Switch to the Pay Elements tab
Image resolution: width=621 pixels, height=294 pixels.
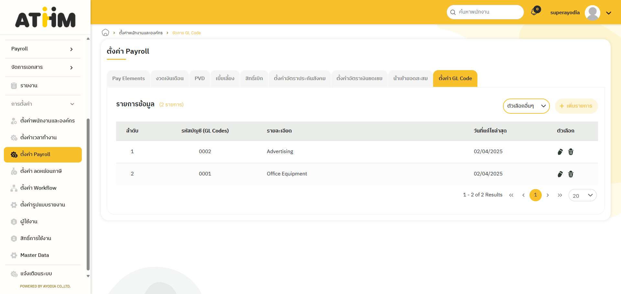tap(128, 79)
